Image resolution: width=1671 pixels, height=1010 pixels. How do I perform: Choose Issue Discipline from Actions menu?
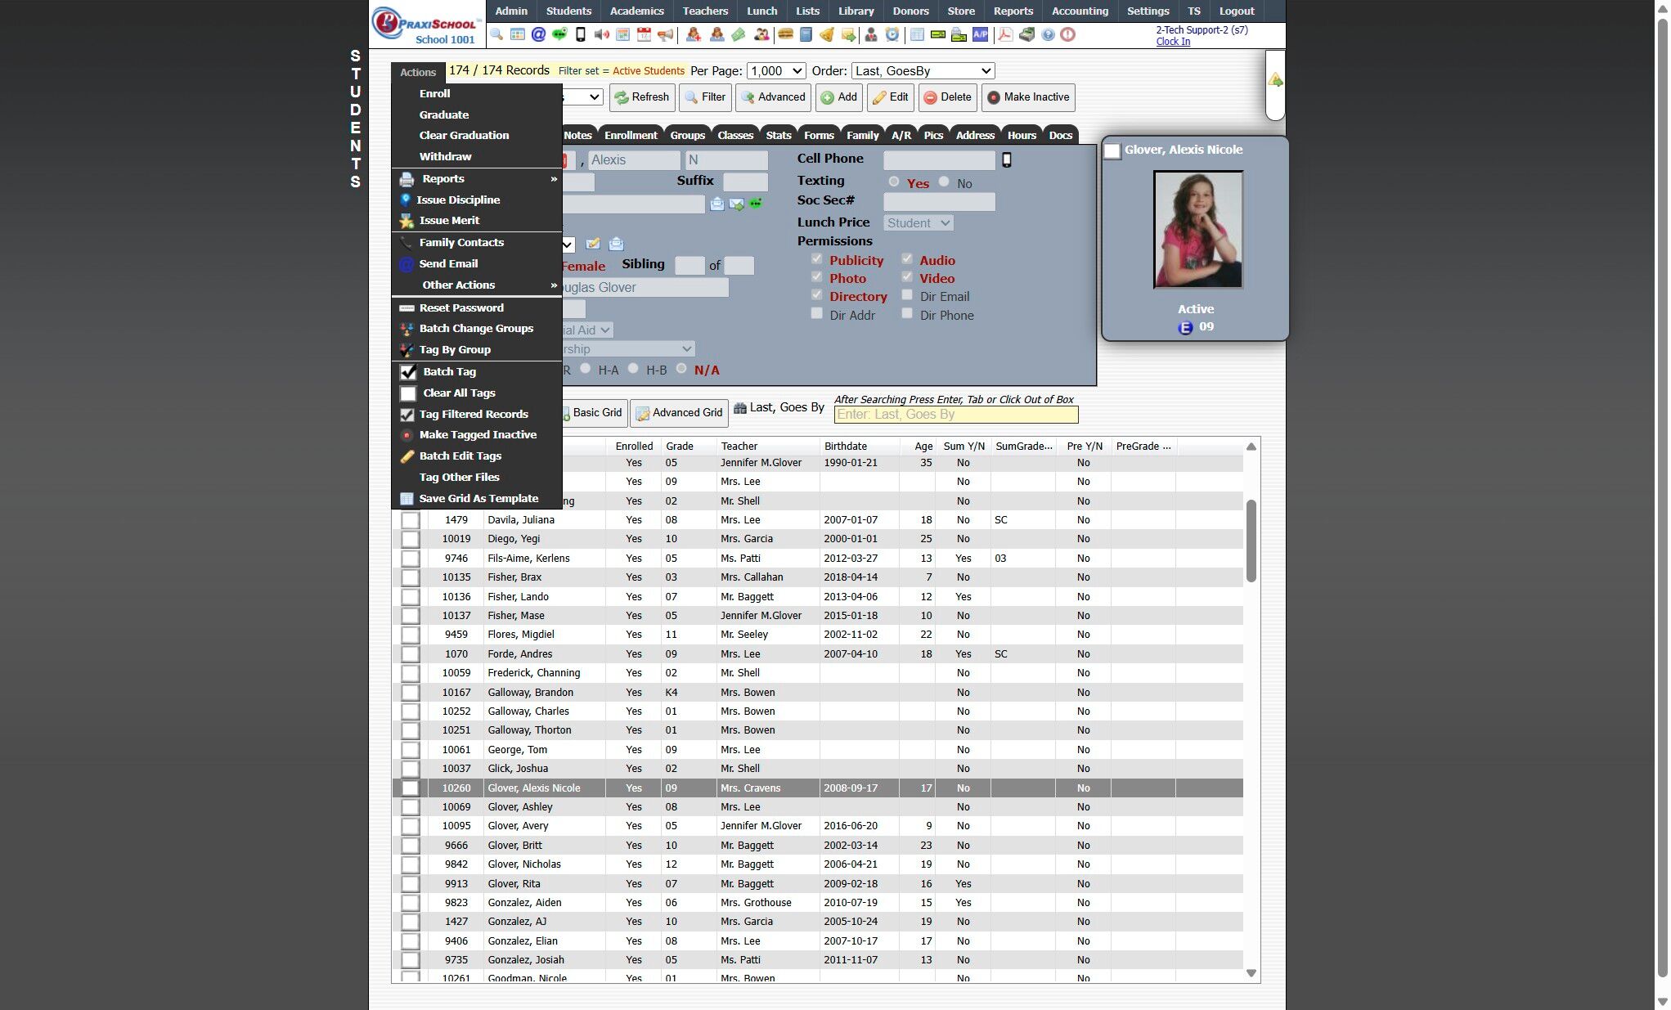458,200
